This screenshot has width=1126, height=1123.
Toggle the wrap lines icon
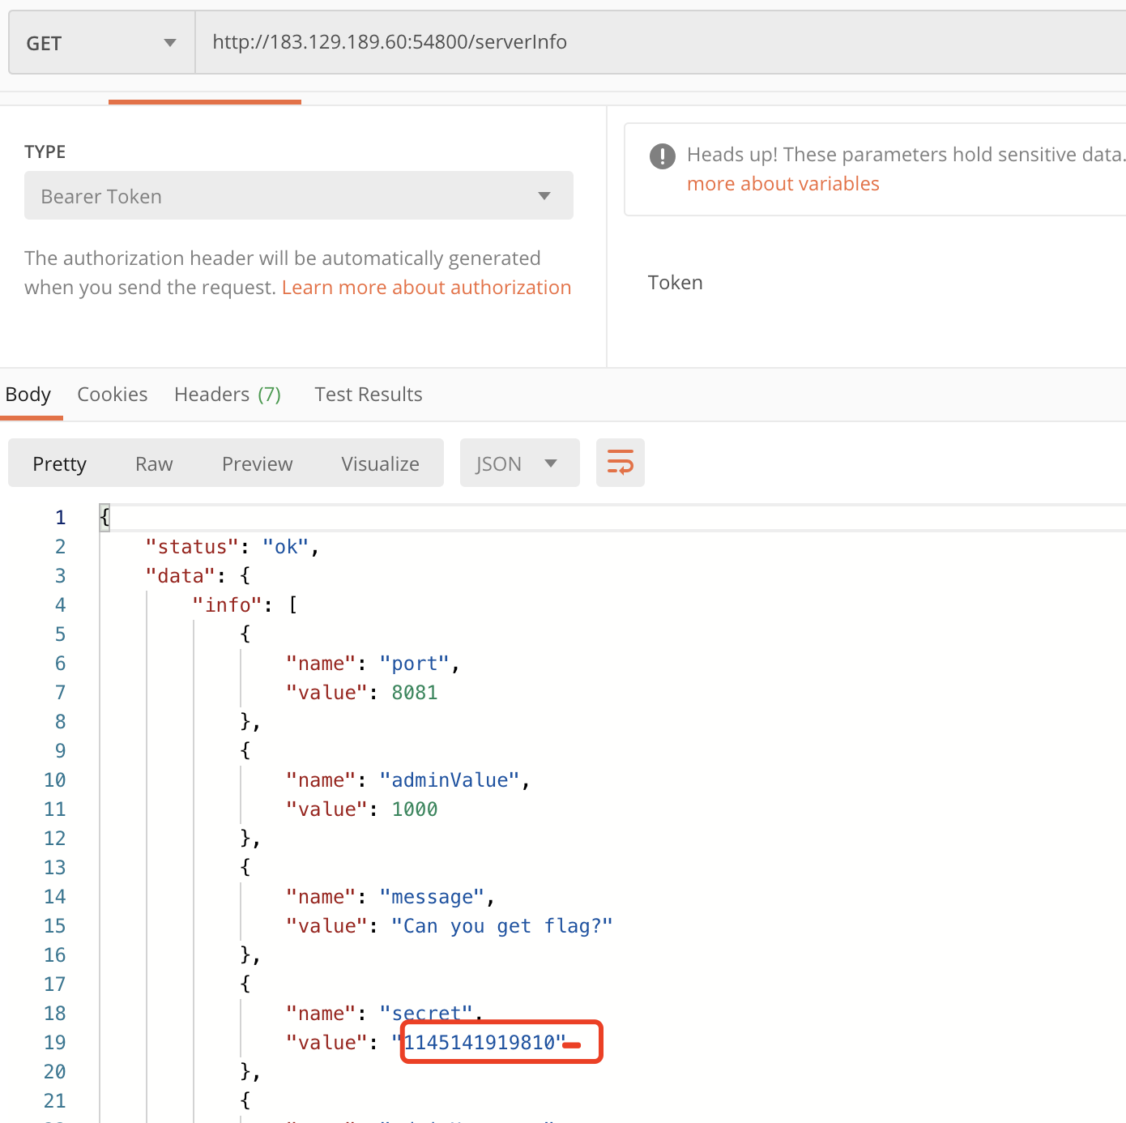pyautogui.click(x=620, y=463)
